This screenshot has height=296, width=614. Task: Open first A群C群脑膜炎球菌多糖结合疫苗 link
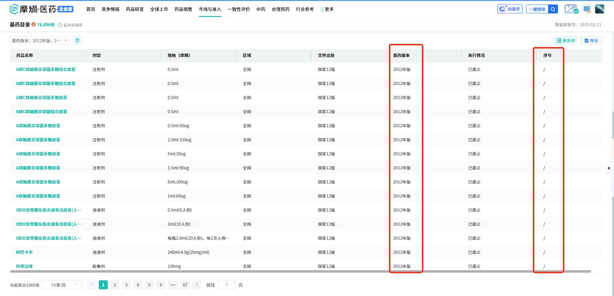[46, 69]
